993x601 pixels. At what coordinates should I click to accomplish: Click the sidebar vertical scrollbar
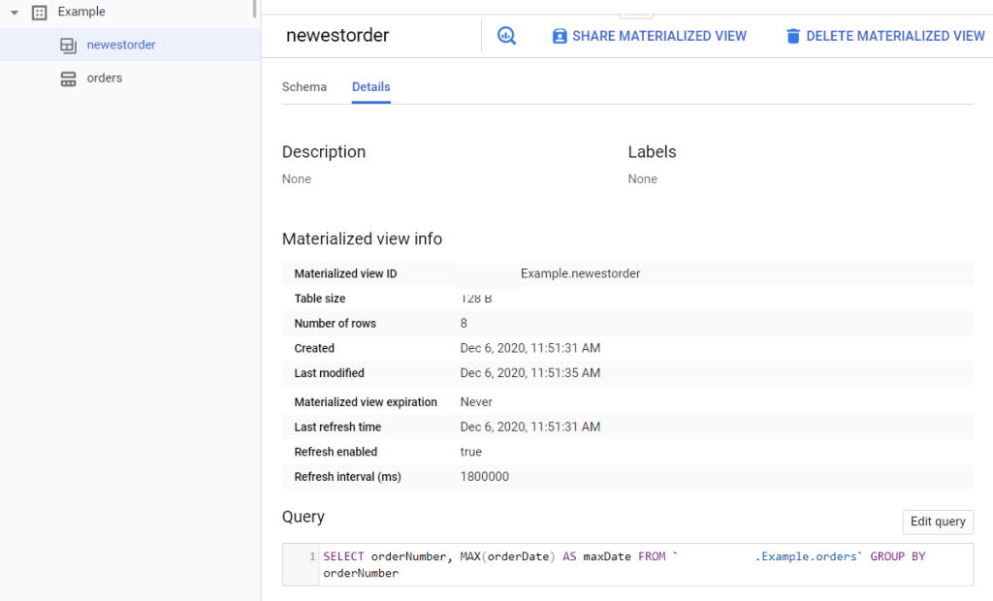(x=255, y=9)
